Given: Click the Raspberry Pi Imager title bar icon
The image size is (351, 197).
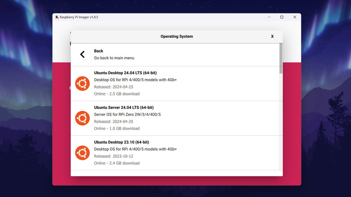Looking at the screenshot, I should coord(57,17).
